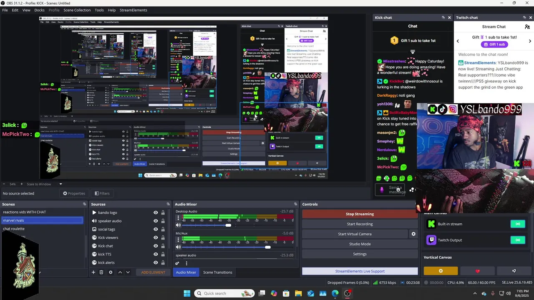Screen dimensions: 534x300
Task: Open the StreamElements menu
Action: [133, 10]
